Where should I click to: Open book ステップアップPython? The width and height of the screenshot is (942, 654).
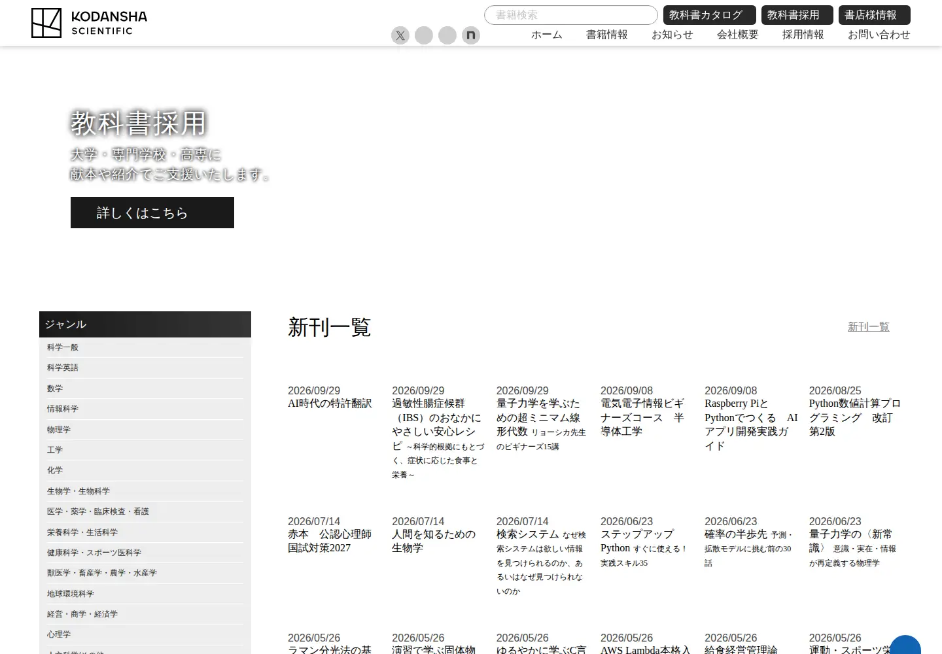[x=644, y=548]
